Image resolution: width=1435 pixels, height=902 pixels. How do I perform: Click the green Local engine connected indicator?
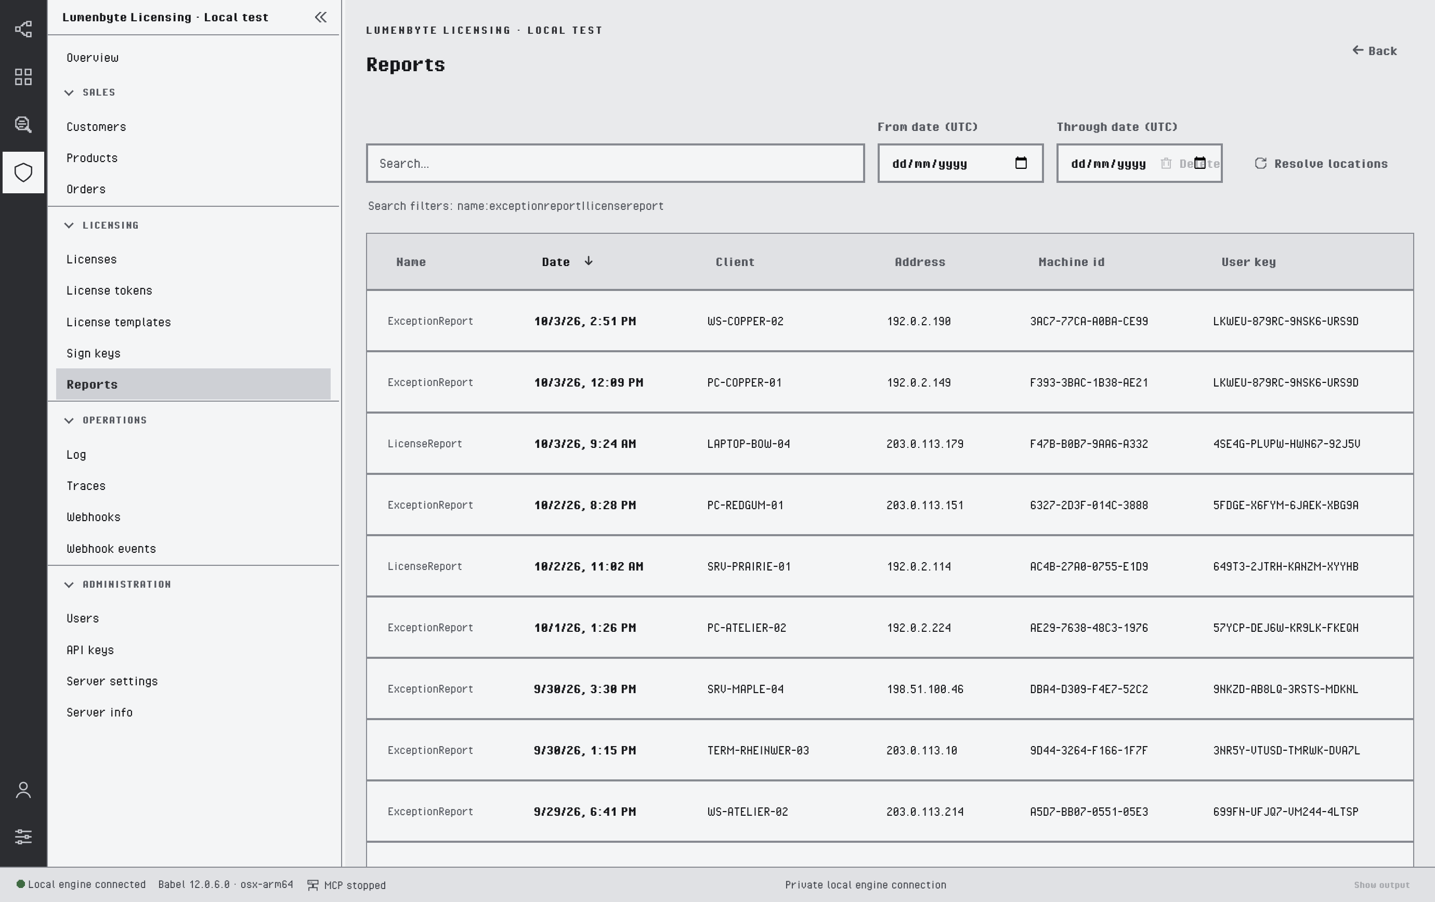[x=21, y=884]
